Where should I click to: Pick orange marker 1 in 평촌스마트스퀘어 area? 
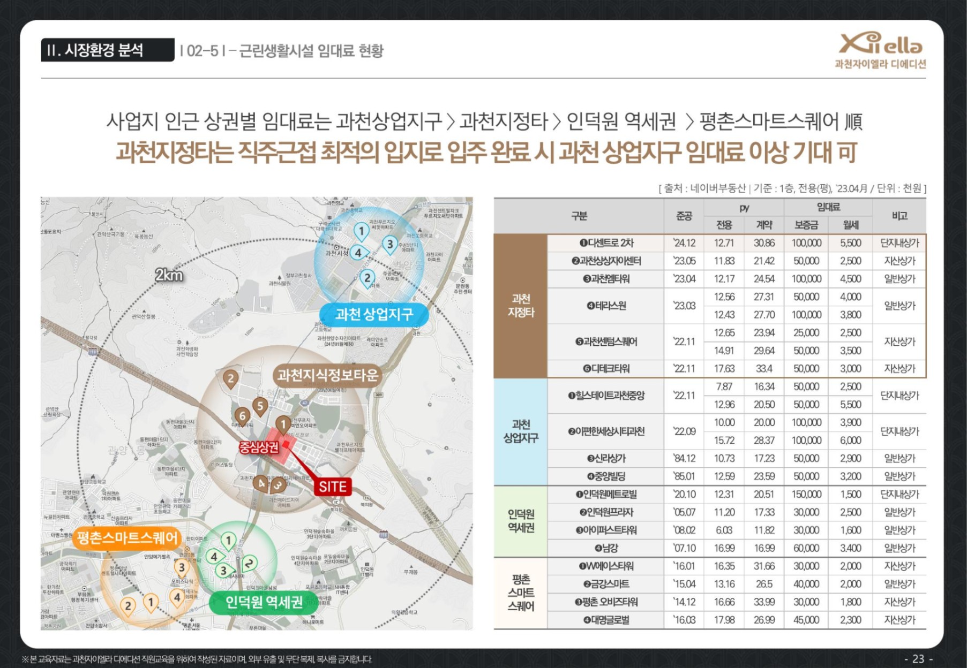(x=151, y=604)
